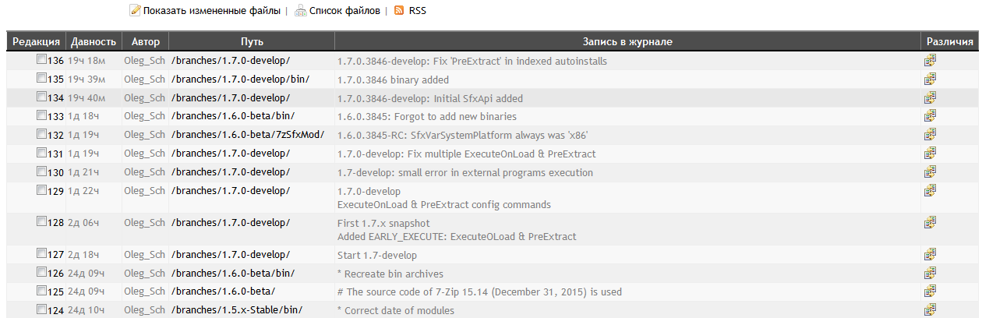Open differences icon for revision 136

tap(930, 60)
